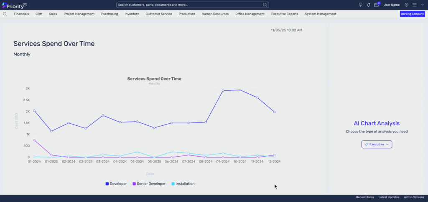Toggle the Developer legend series
This screenshot has width=428, height=202.
[x=116, y=184]
